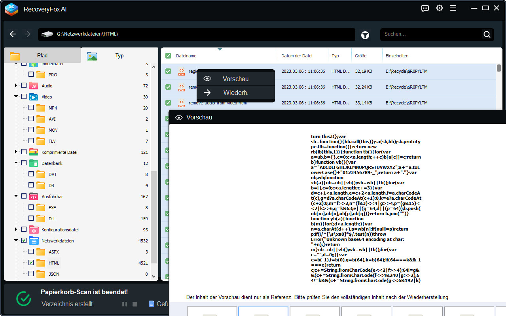Click the green scan-complete checkmark icon
Viewport: 506px width, 316px height.
point(24,299)
